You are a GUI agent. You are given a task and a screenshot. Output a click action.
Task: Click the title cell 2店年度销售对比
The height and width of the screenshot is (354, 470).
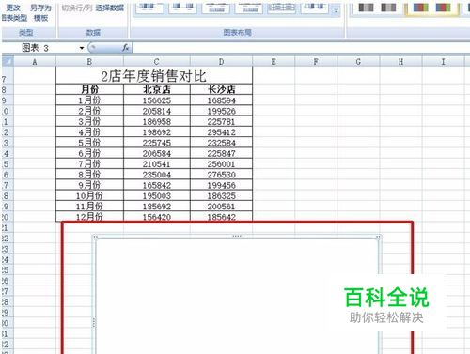pos(154,75)
